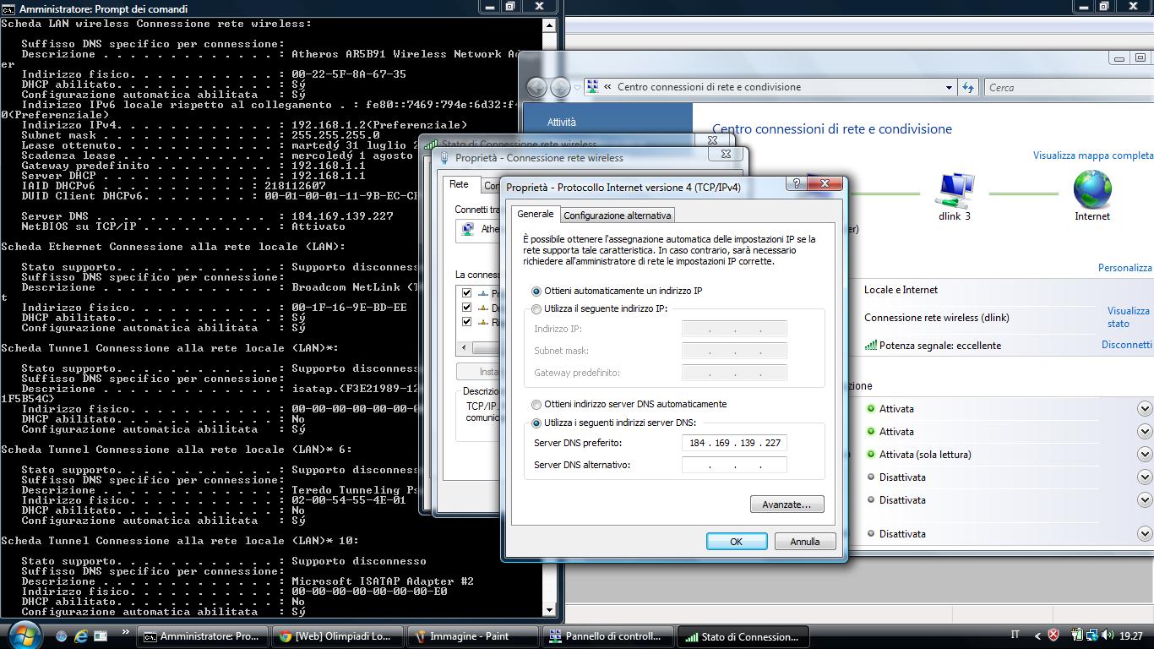Click the command prompt scrollbar down arrow
This screenshot has width=1154, height=649.
[x=550, y=609]
